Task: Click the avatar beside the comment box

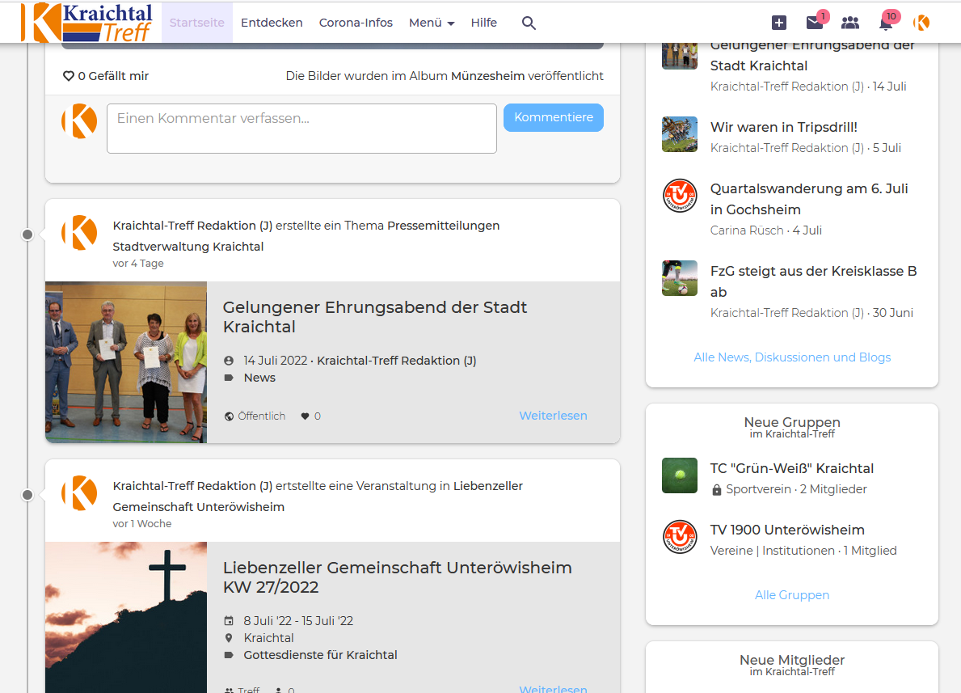Action: (80, 120)
